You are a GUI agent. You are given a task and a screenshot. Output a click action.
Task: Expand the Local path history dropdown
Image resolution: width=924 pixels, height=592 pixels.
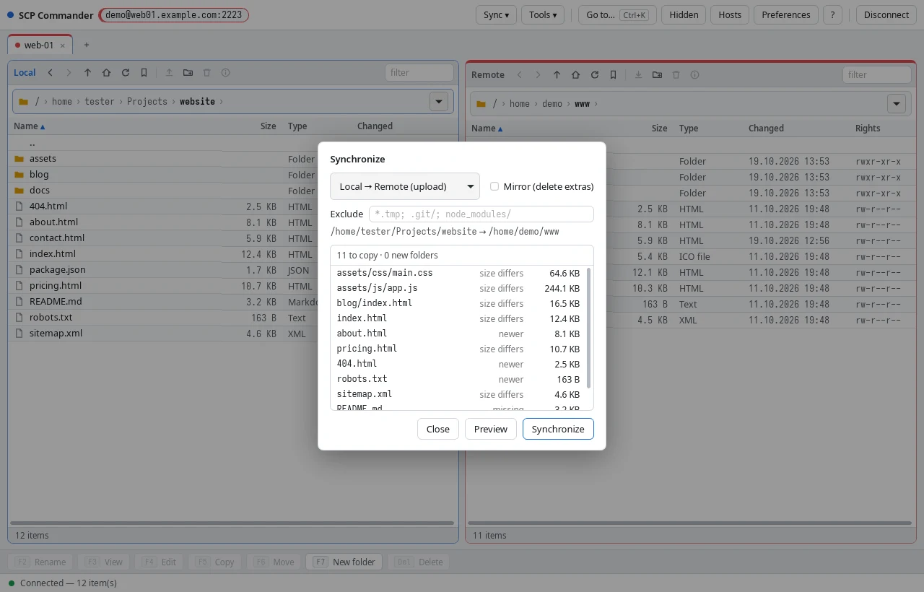pos(439,101)
